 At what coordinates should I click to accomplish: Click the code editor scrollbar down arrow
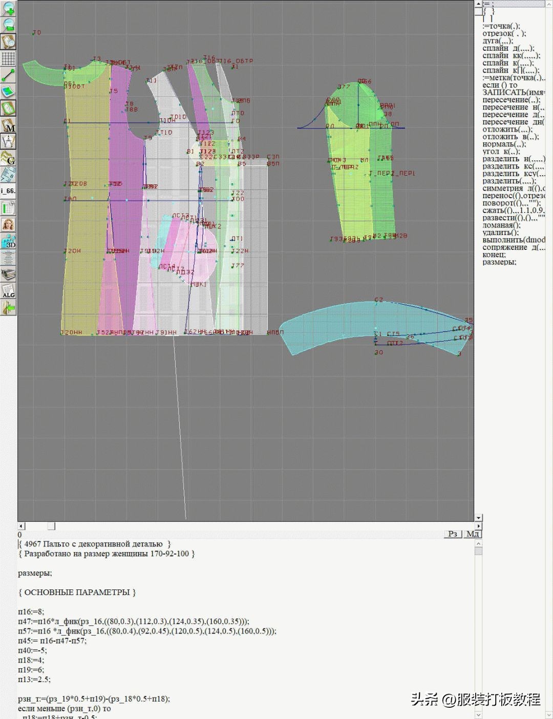[478, 715]
